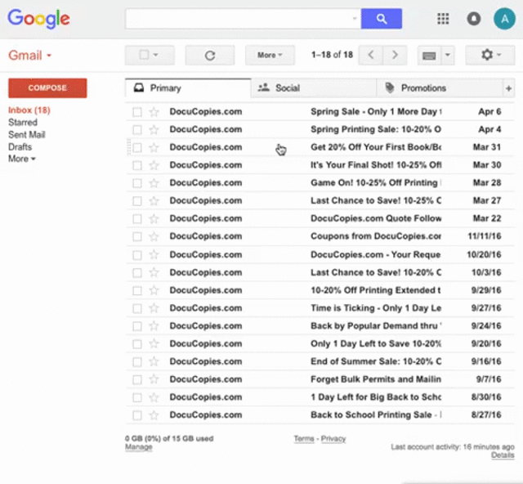
Task: Expand More labels in sidebar
Action: coord(22,159)
